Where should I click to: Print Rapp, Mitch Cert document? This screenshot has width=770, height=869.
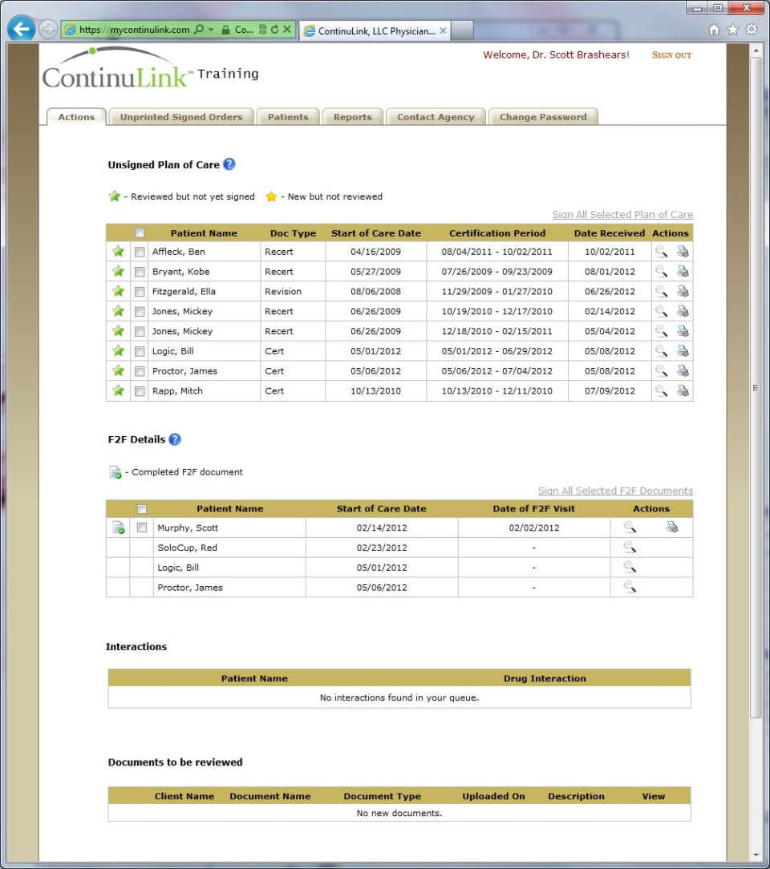[x=683, y=390]
